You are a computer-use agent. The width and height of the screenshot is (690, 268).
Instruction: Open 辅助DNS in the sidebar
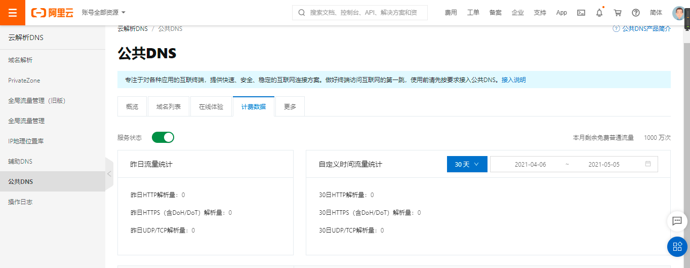point(53,162)
